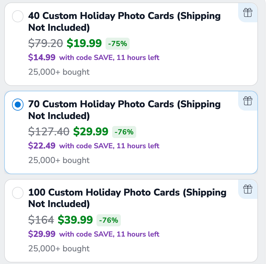The height and width of the screenshot is (264, 267).
Task: Click the $29.99 green sale price
Action: coord(91,131)
